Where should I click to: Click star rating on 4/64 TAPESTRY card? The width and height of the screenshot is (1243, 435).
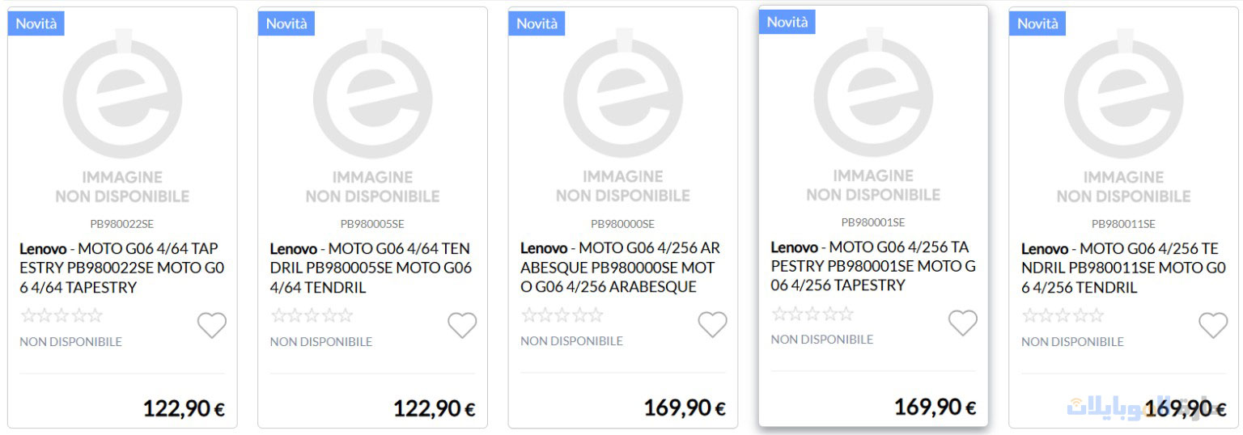pyautogui.click(x=62, y=315)
